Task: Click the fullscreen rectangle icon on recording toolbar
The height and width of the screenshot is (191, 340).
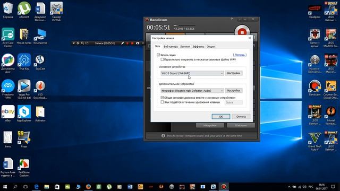Action: [x=87, y=43]
